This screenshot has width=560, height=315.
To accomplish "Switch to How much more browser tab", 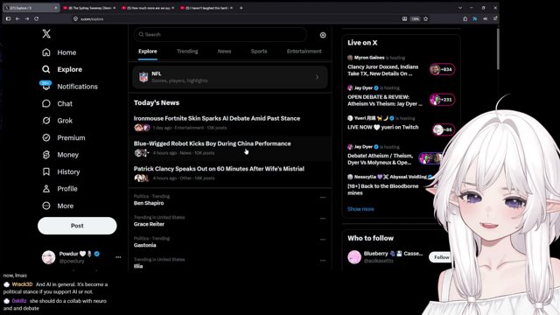I will click(x=148, y=8).
